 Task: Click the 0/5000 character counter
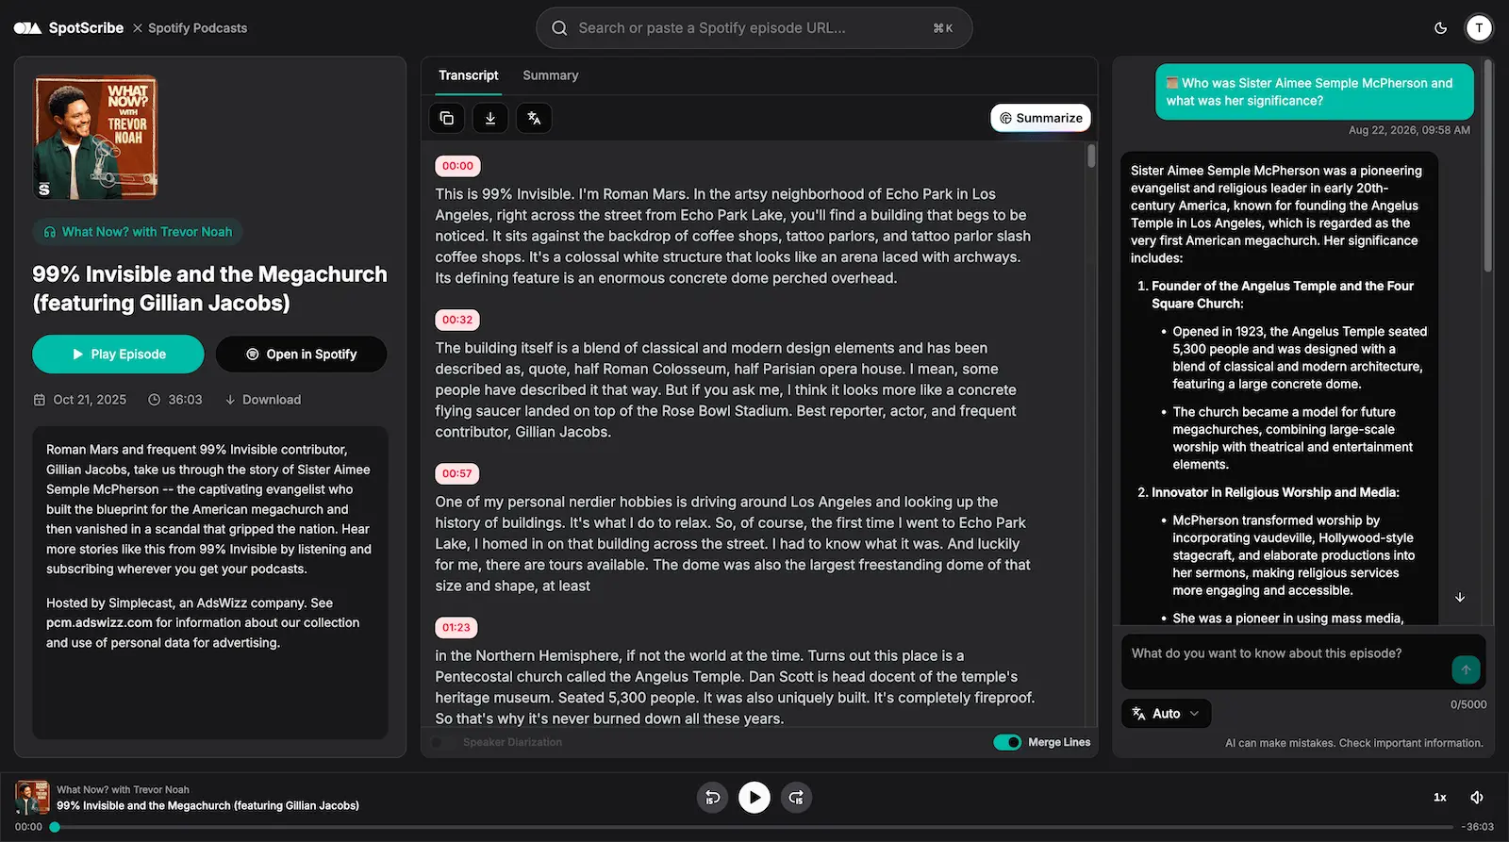point(1468,704)
